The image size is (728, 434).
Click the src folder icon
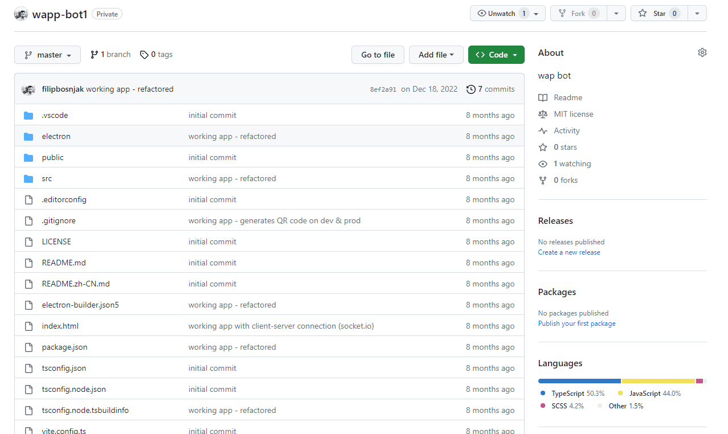[28, 178]
